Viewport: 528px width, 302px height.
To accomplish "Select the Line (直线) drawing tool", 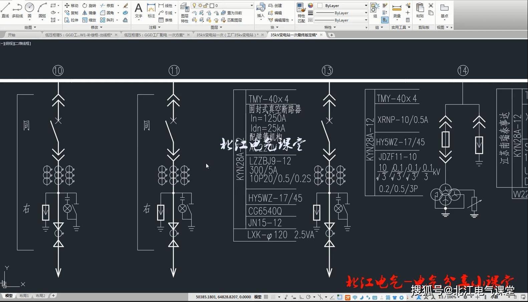I will [x=5, y=10].
